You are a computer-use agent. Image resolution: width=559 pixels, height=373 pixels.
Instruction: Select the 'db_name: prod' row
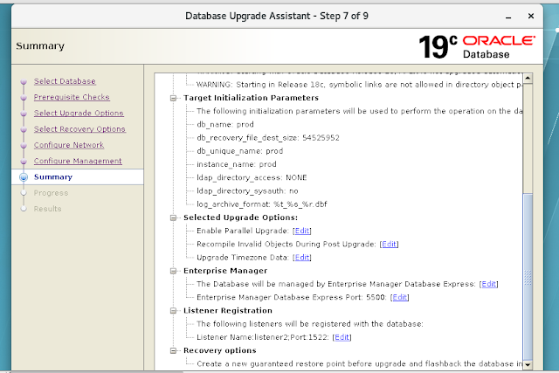click(x=225, y=124)
